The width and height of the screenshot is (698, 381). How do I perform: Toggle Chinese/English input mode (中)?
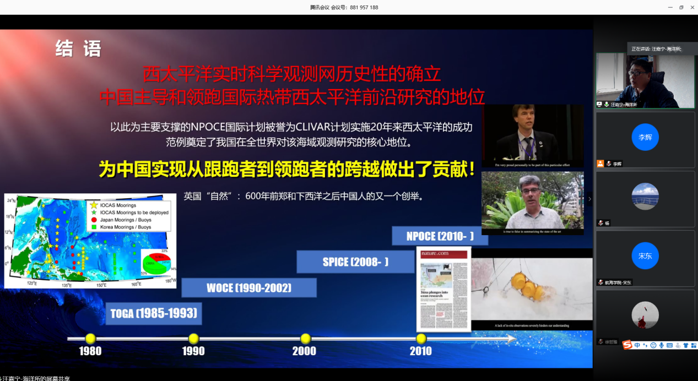[637, 345]
